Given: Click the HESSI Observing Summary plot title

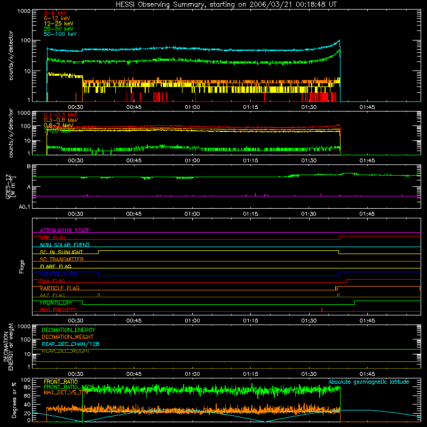Looking at the screenshot, I should (x=226, y=5).
